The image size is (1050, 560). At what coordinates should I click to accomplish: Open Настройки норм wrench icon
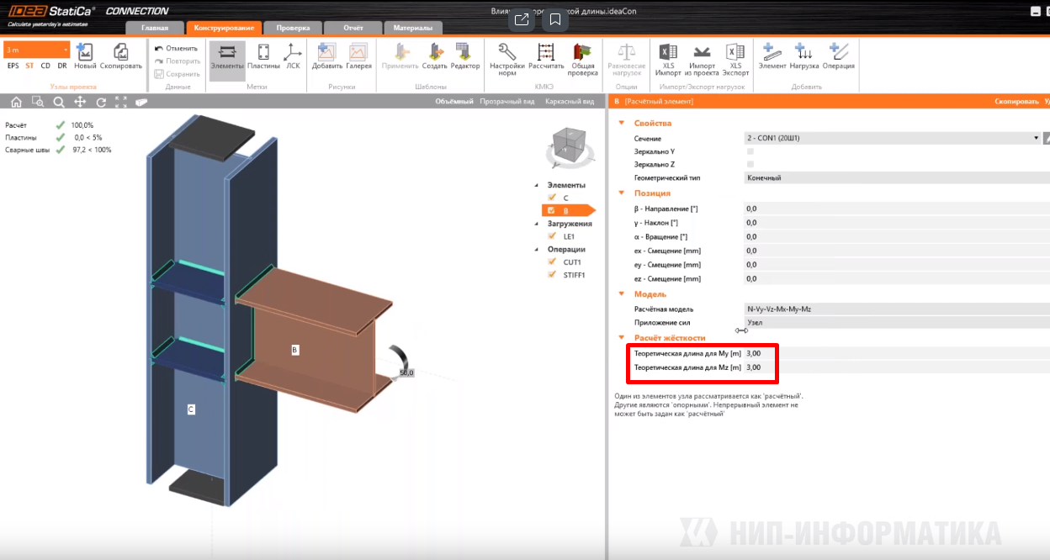pyautogui.click(x=506, y=56)
